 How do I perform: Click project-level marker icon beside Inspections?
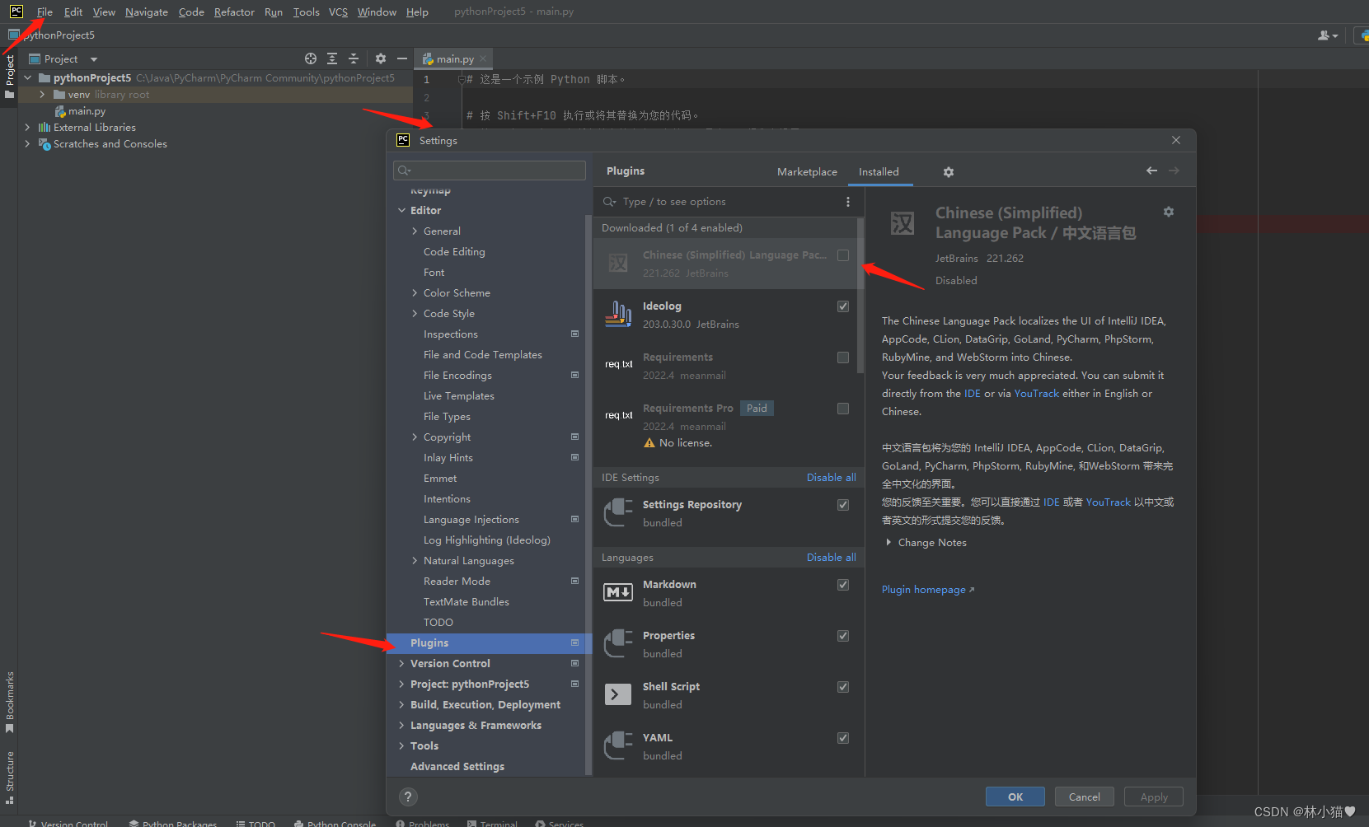point(575,334)
